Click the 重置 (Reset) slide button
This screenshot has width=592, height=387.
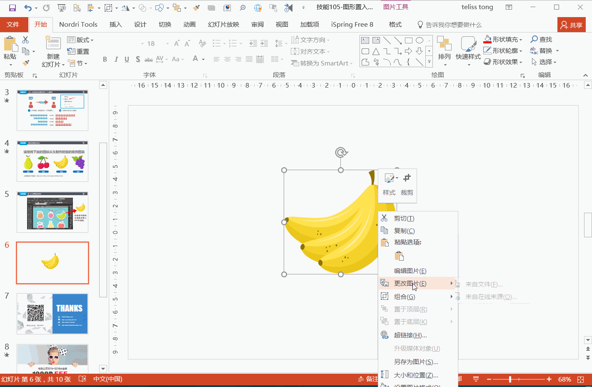click(78, 51)
